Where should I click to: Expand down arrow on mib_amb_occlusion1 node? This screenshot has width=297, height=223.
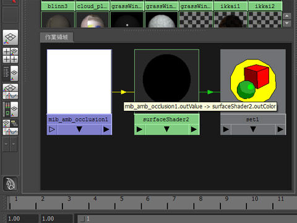click(79, 129)
